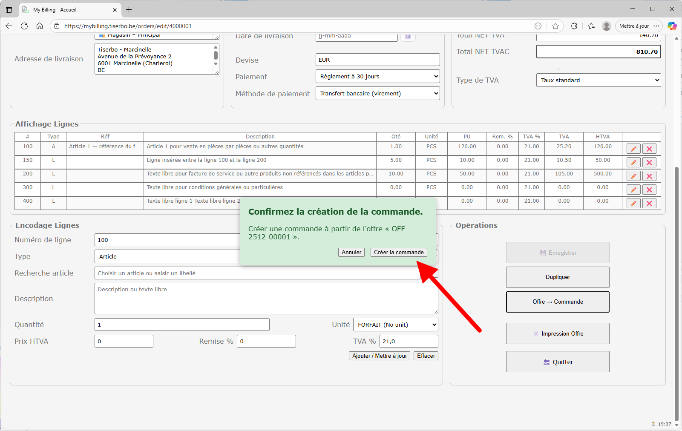Viewport: 682px width, 431px height.
Task: Open the browser extensions icon
Action: pos(574,26)
